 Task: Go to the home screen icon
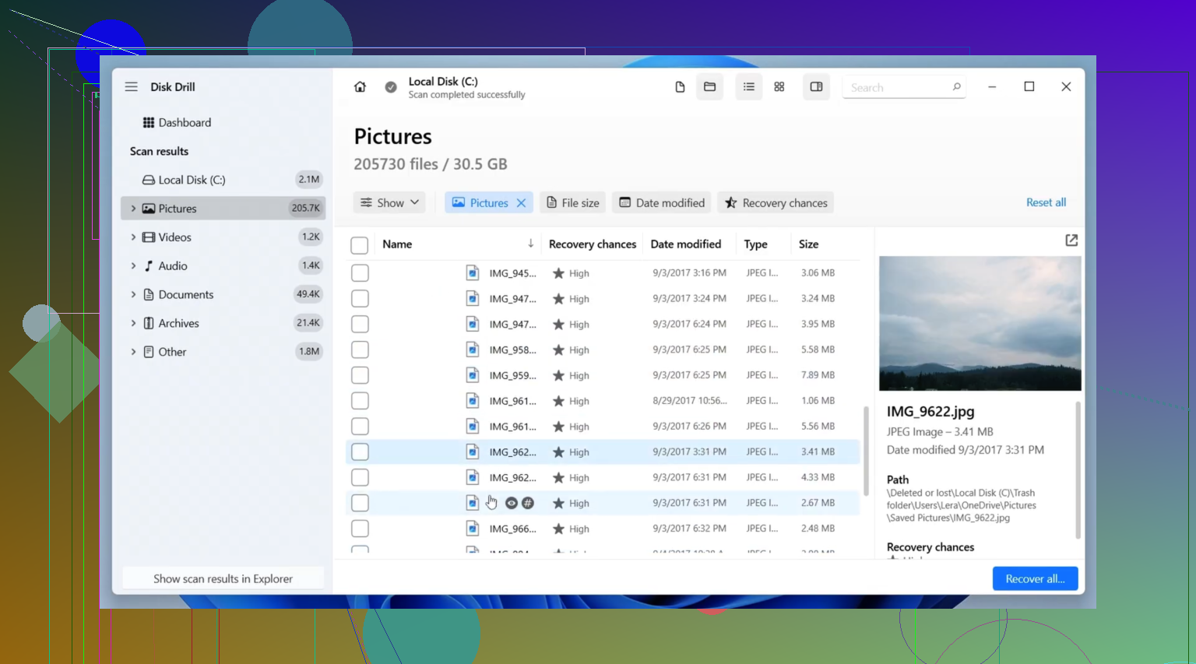tap(360, 87)
